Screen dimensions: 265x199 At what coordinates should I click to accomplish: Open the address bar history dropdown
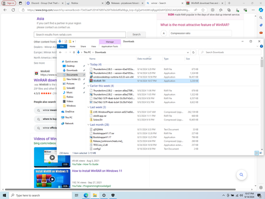click(x=188, y=53)
